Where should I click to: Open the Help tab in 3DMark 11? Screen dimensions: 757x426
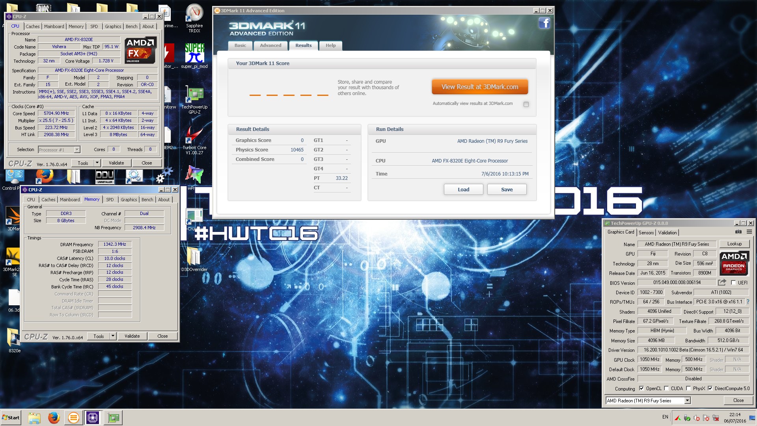pos(330,45)
